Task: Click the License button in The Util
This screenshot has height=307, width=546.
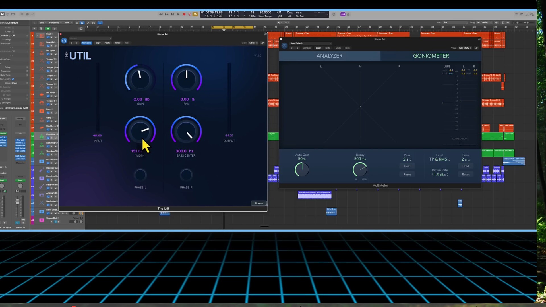Action: [259, 203]
